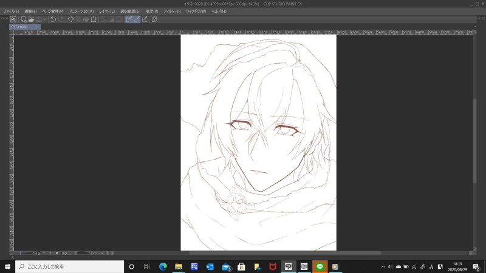
Task: Toggle Snap to Ruler
Action: click(x=129, y=19)
